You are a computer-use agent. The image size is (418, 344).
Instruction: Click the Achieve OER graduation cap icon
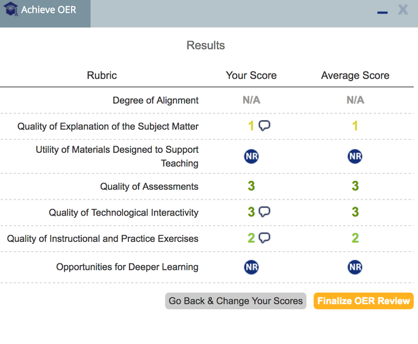[11, 10]
